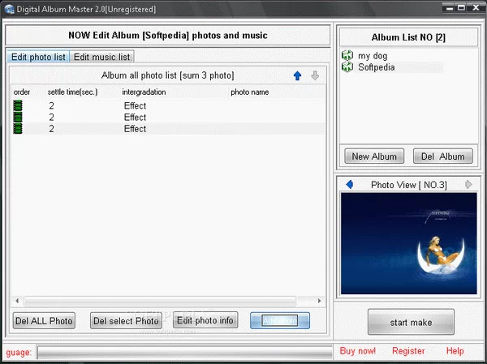The image size is (487, 364).
Task: Click the Photo View preview image
Action: point(409,243)
